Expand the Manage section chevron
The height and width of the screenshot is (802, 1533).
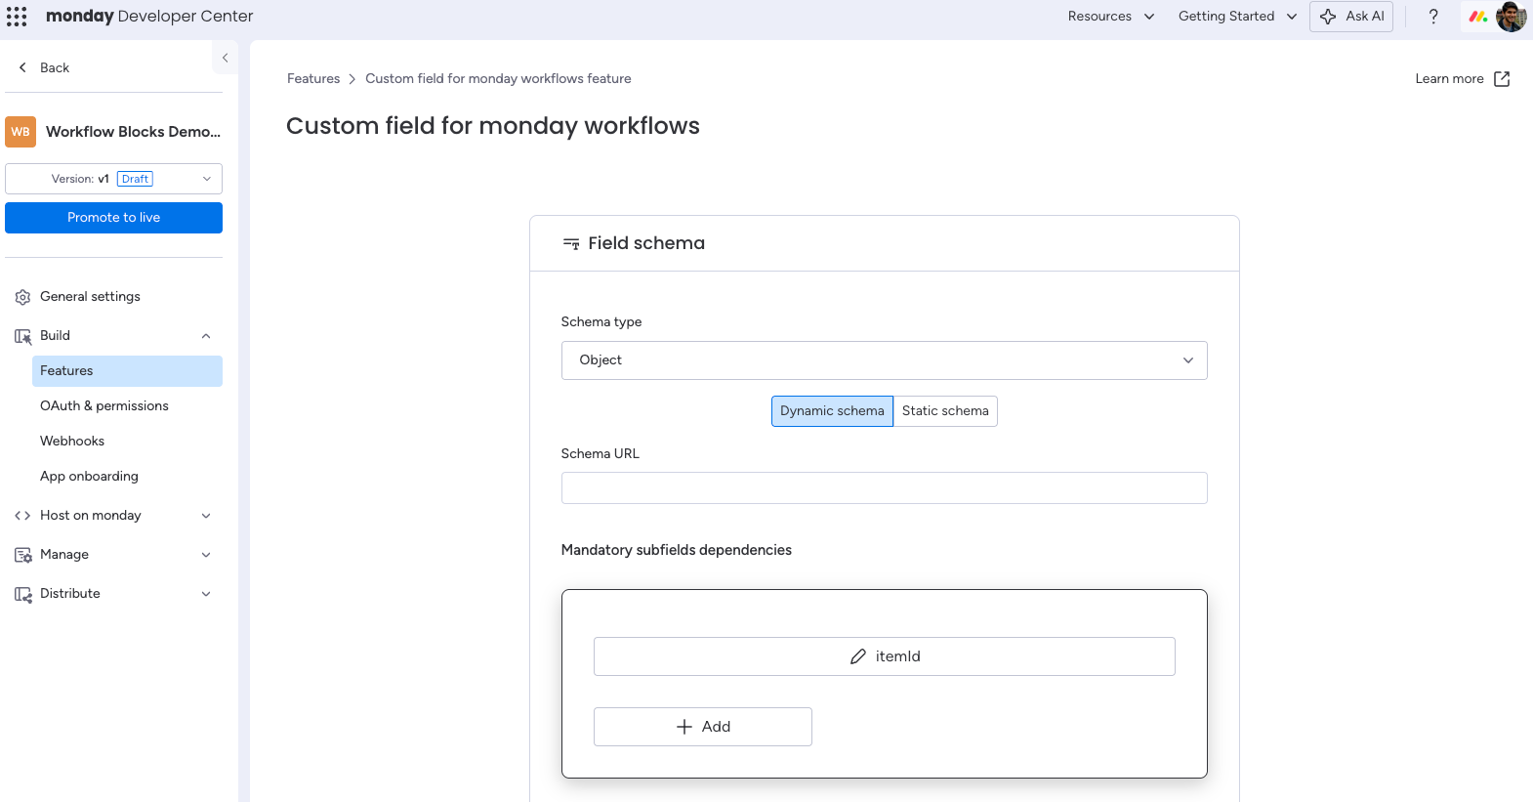click(206, 555)
